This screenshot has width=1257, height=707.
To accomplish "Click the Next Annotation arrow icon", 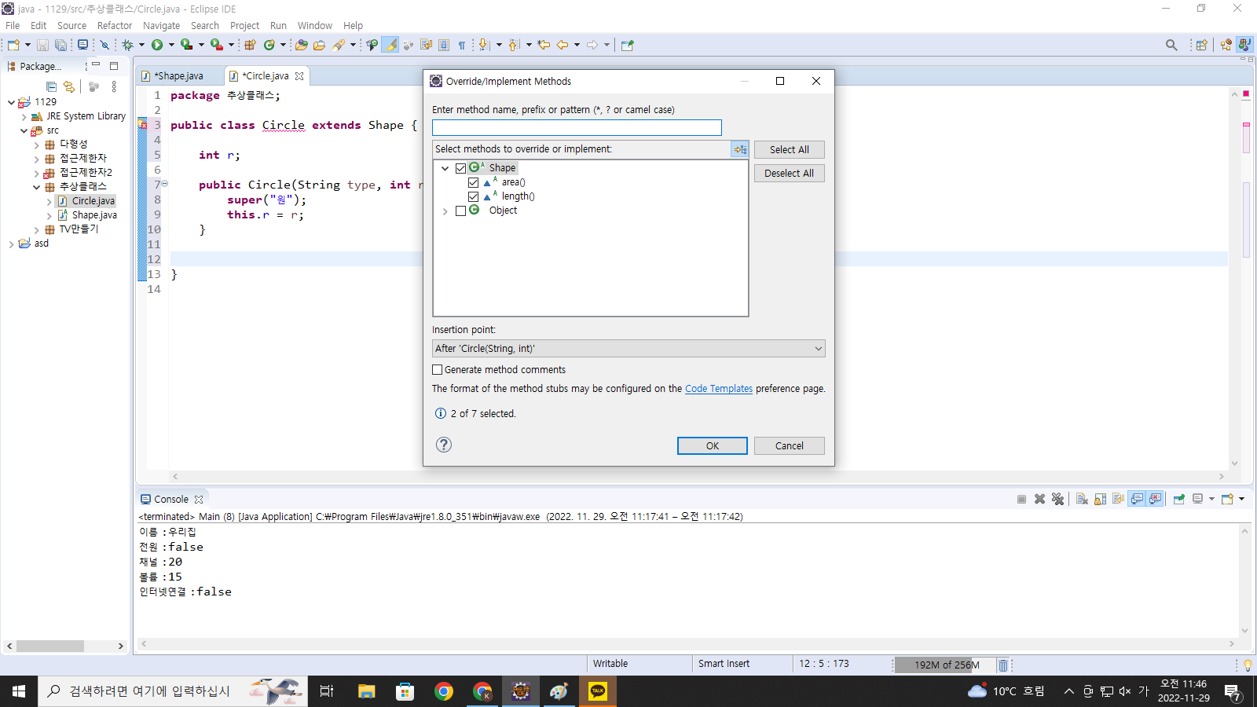I will click(484, 45).
